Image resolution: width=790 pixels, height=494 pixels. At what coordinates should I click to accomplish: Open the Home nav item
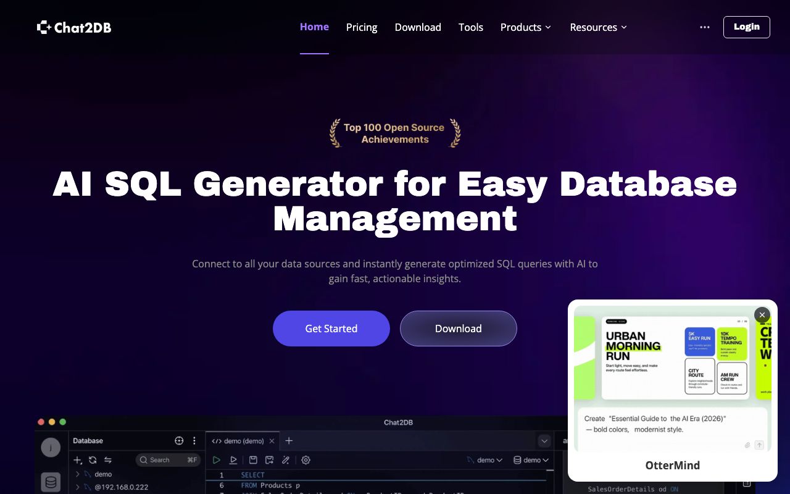click(x=314, y=27)
